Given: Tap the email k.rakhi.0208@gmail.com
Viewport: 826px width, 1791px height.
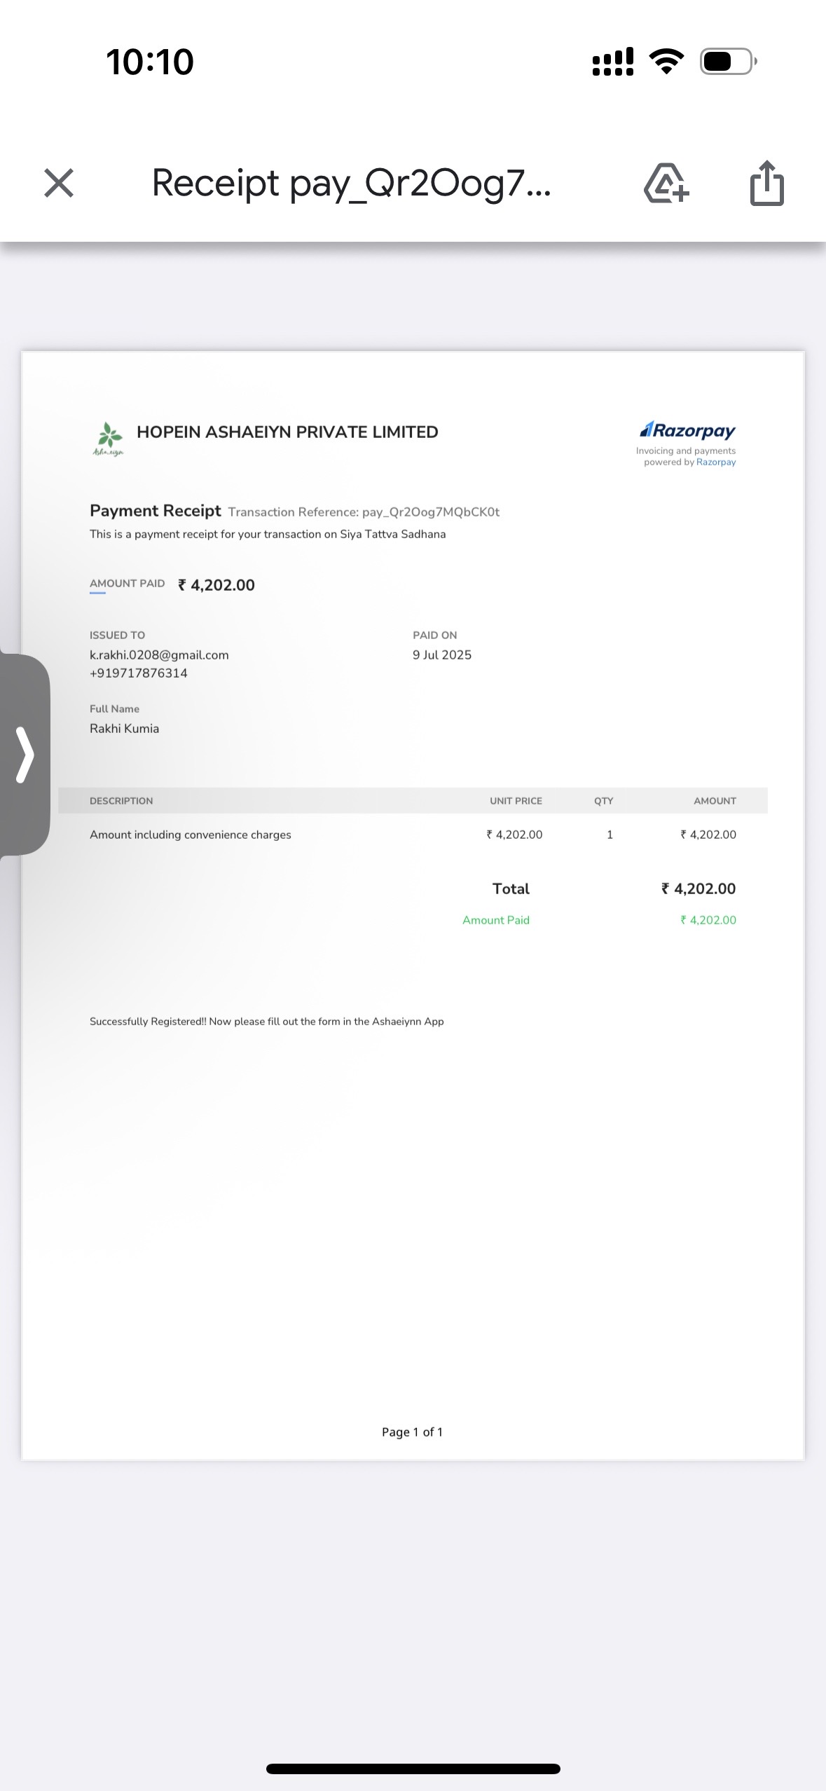Looking at the screenshot, I should pyautogui.click(x=159, y=655).
